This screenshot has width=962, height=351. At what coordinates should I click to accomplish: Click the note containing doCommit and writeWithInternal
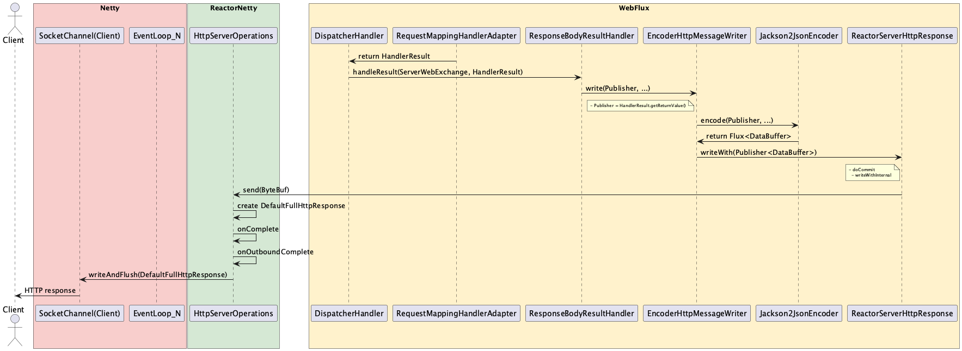(x=873, y=172)
